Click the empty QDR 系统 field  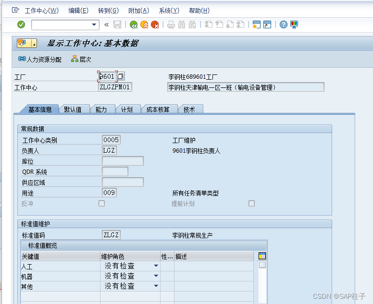[x=115, y=171]
